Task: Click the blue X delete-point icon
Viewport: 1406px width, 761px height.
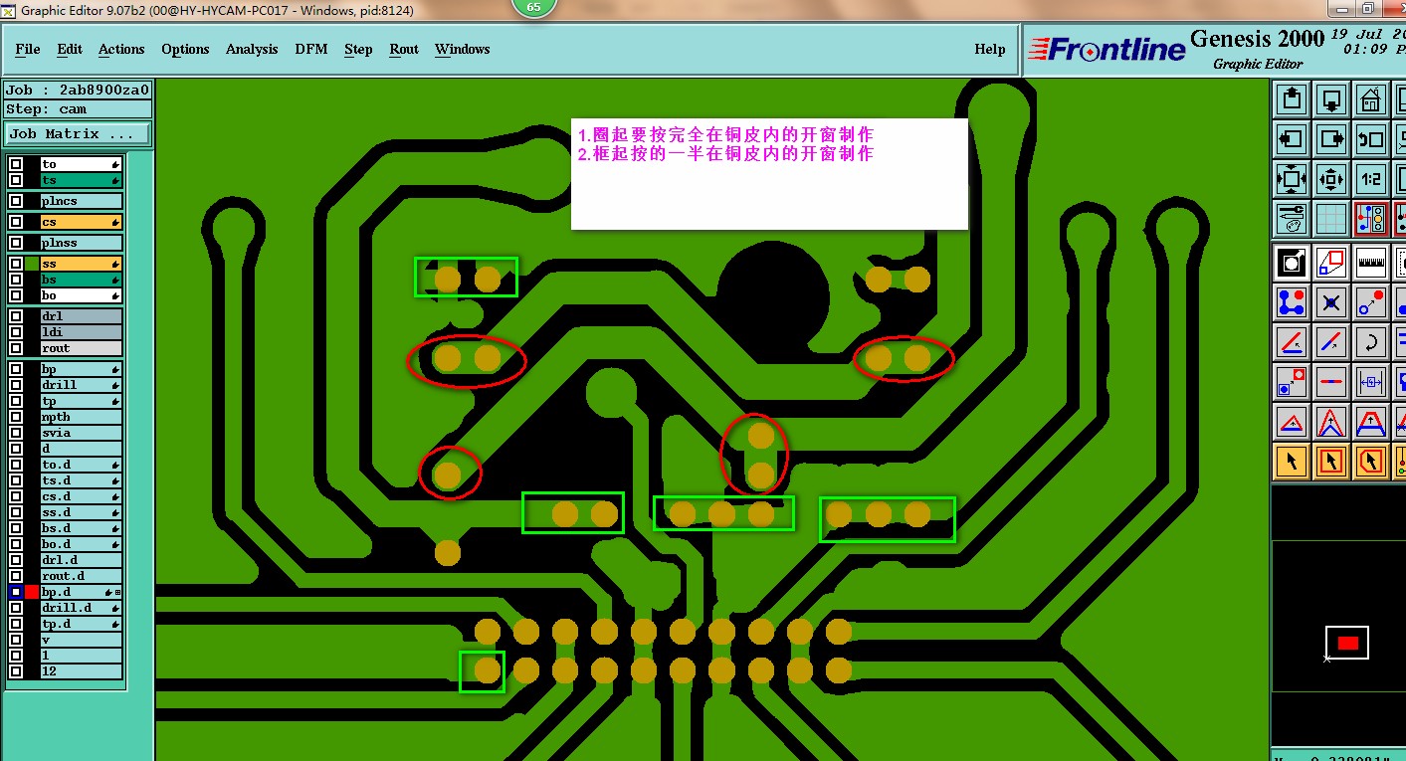Action: point(1331,302)
